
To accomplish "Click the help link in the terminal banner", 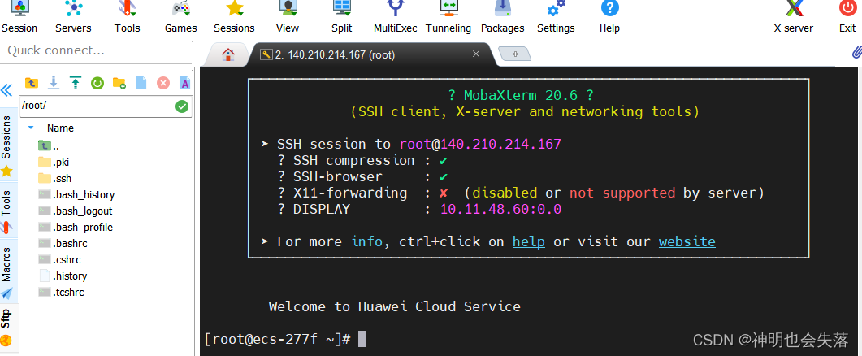I will [x=529, y=241].
